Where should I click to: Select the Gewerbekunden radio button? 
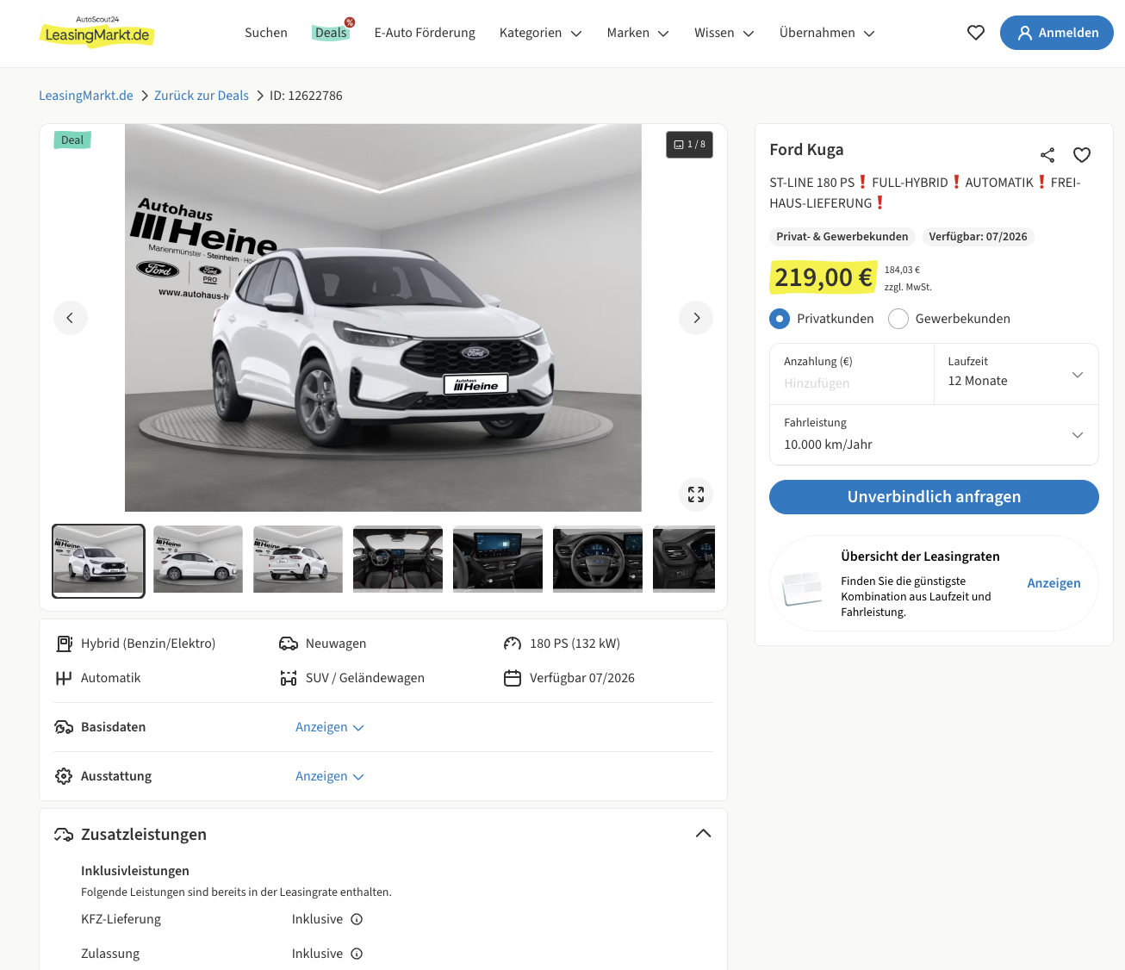click(898, 319)
